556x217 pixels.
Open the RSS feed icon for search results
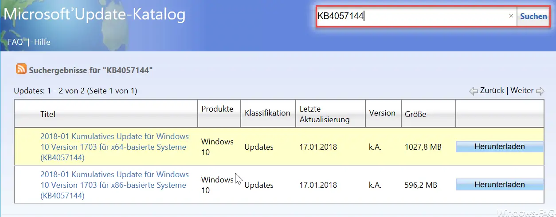pos(21,69)
